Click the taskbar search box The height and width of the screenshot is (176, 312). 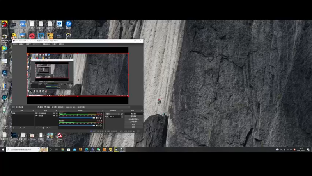pyautogui.click(x=27, y=149)
